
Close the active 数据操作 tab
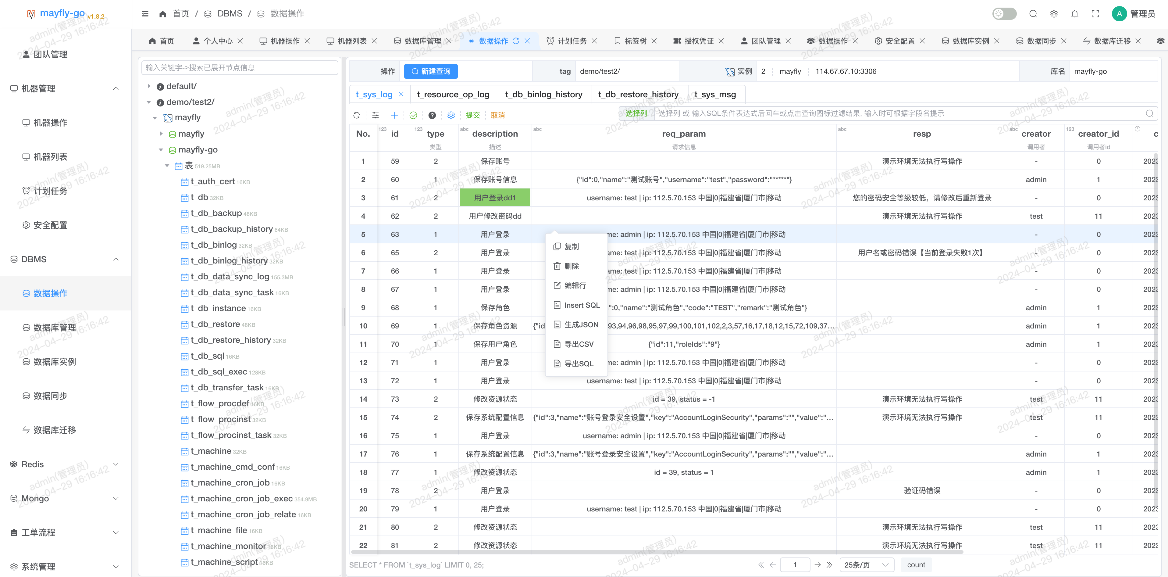[x=527, y=41]
